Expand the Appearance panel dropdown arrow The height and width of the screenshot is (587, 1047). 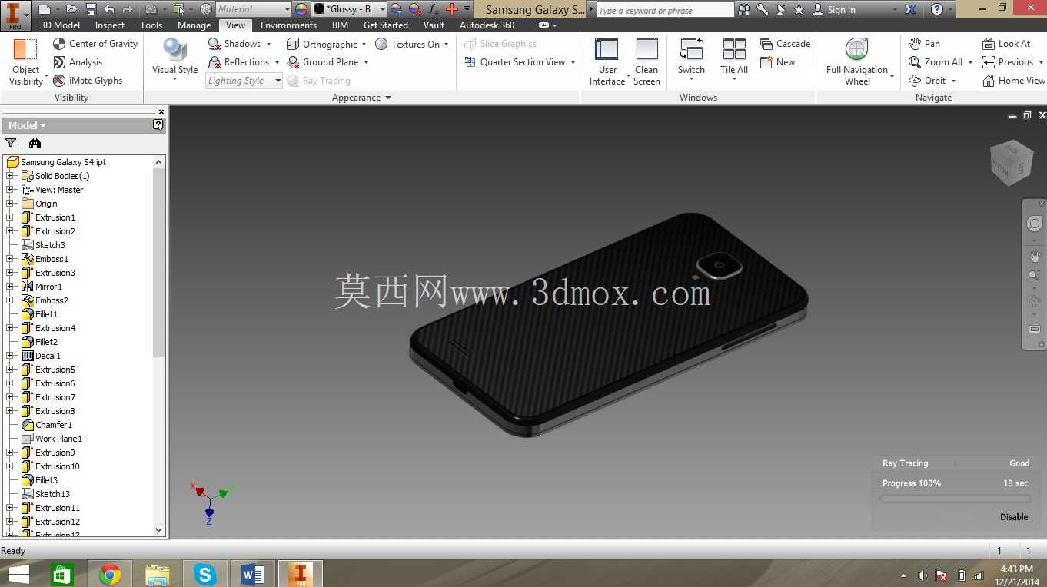(388, 98)
